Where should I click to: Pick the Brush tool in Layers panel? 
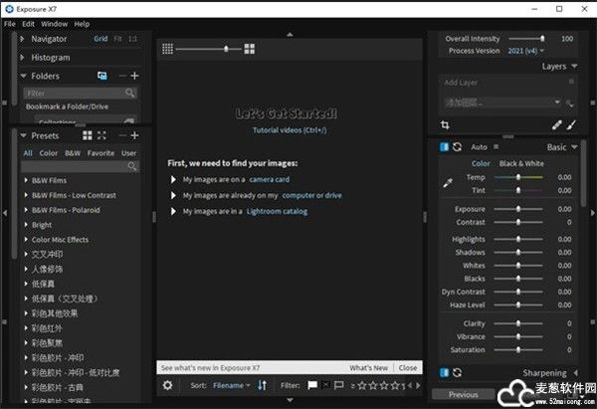coord(571,125)
